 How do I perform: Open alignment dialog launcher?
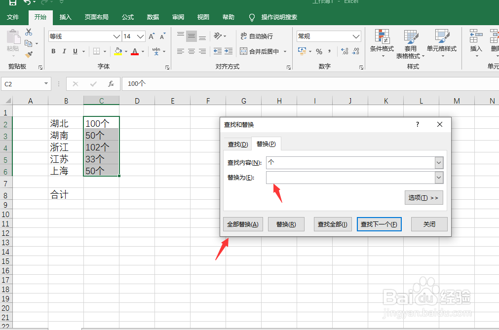tap(289, 68)
